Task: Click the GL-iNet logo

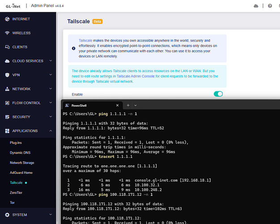Action: tap(13, 6)
